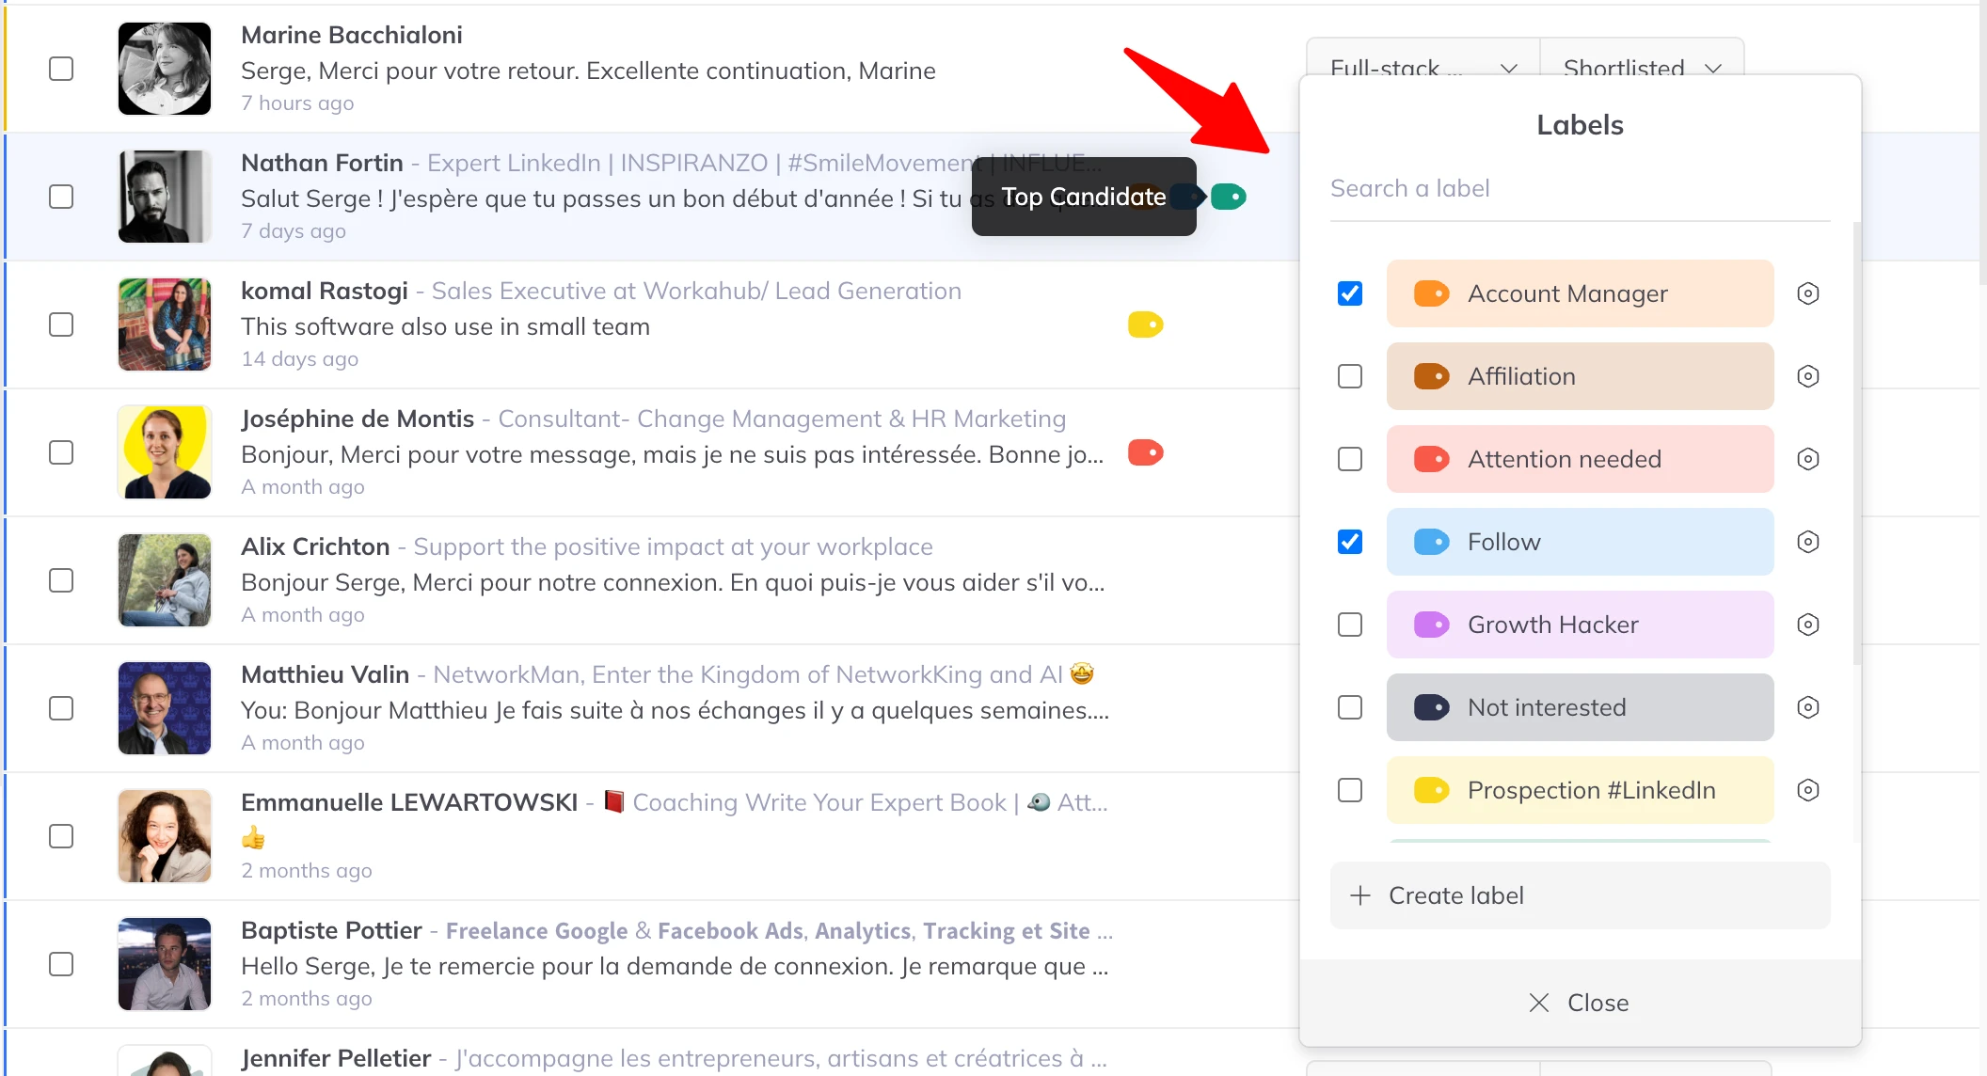Click settings icon next to 'Attention needed' label

pos(1807,458)
